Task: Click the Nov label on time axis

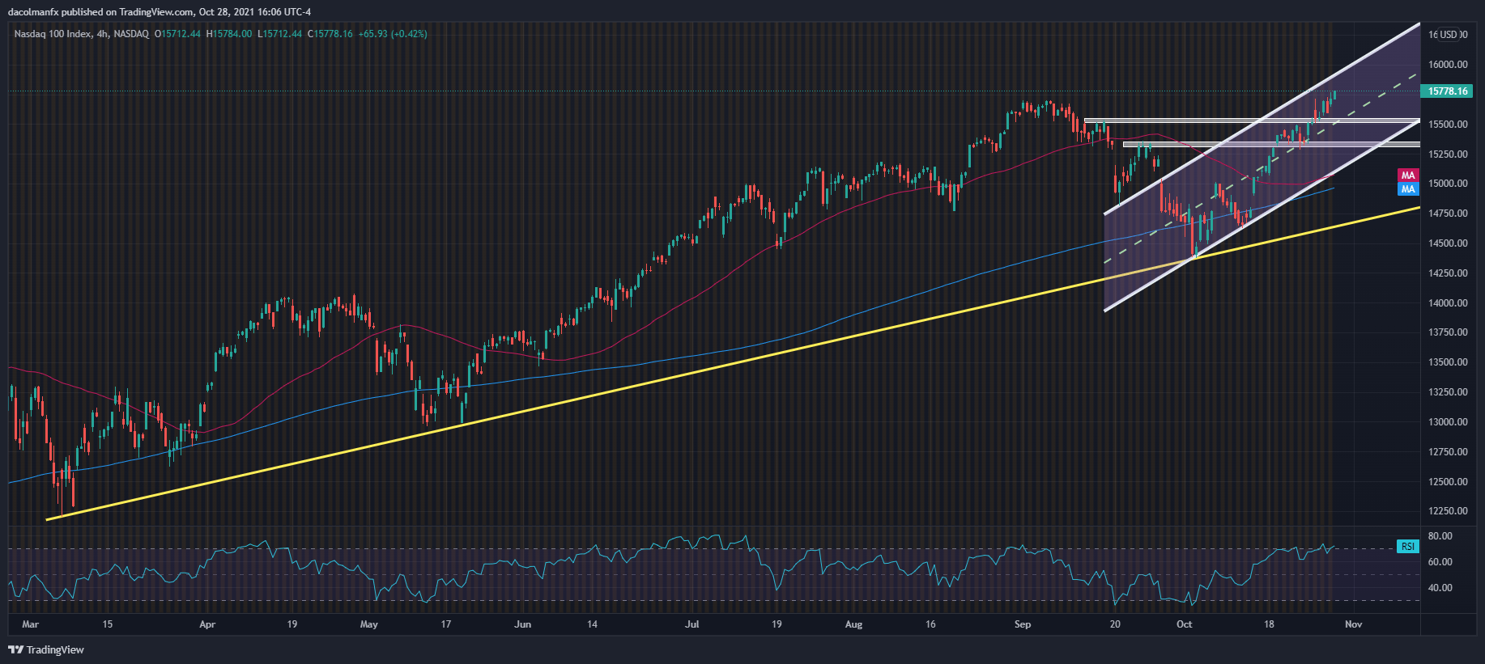Action: click(x=1353, y=624)
